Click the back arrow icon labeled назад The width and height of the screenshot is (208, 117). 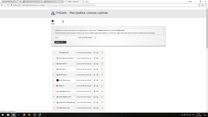53,21
